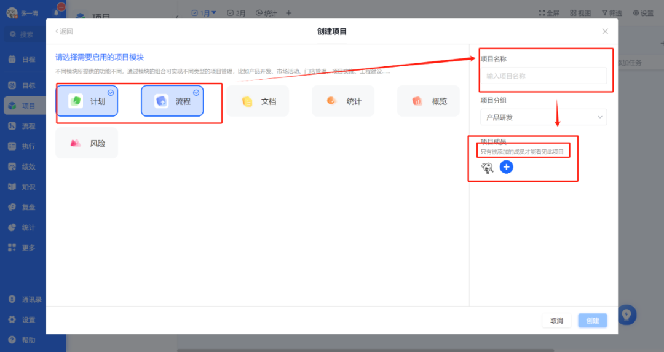This screenshot has width=664, height=352.
Task: Click the 计划 green module icon
Action: (x=76, y=101)
